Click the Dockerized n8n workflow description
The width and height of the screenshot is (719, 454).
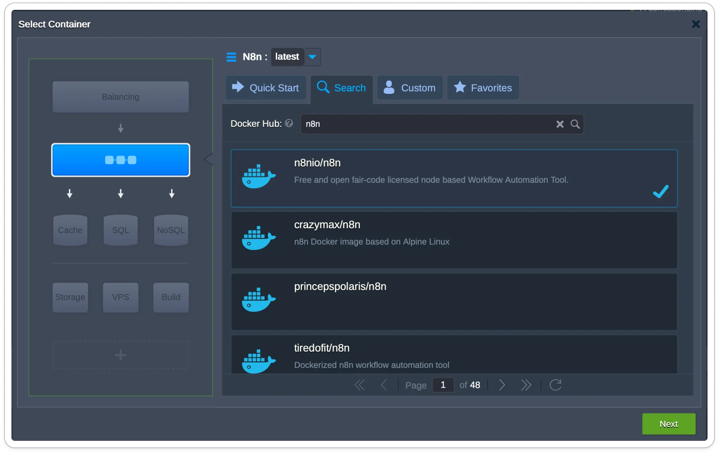(x=372, y=365)
